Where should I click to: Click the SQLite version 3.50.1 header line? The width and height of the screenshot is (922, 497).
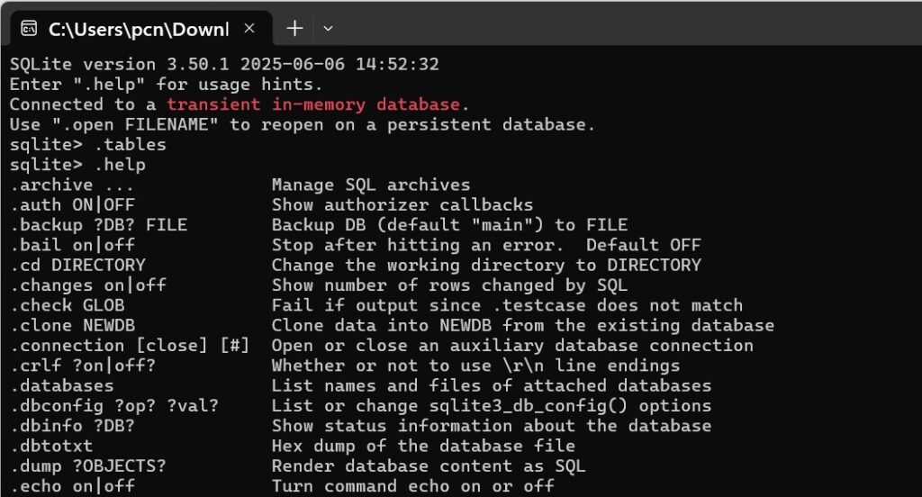pyautogui.click(x=224, y=64)
